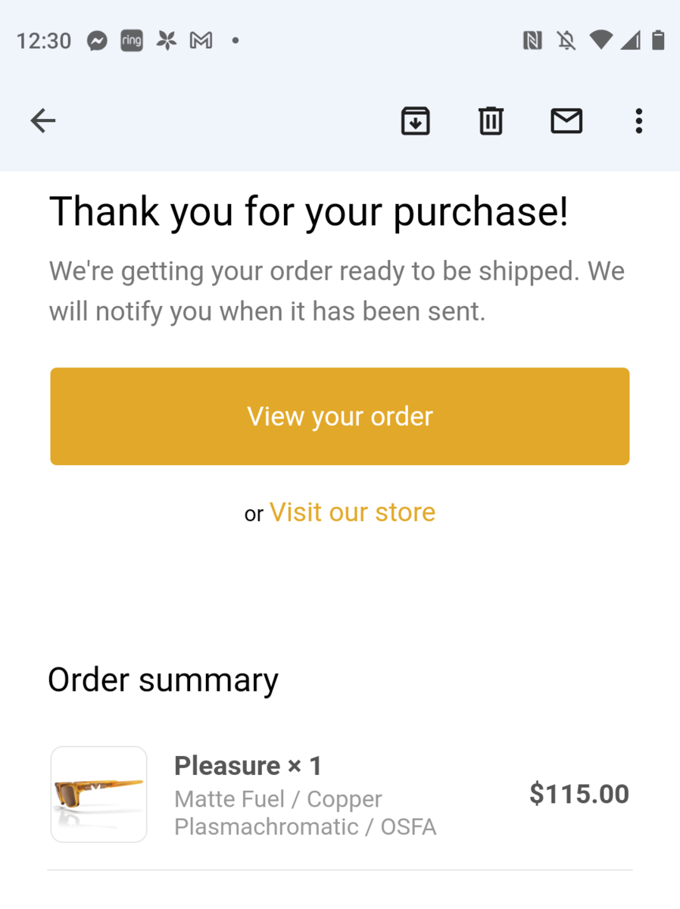
Task: Tap the battery status icon
Action: (658, 41)
